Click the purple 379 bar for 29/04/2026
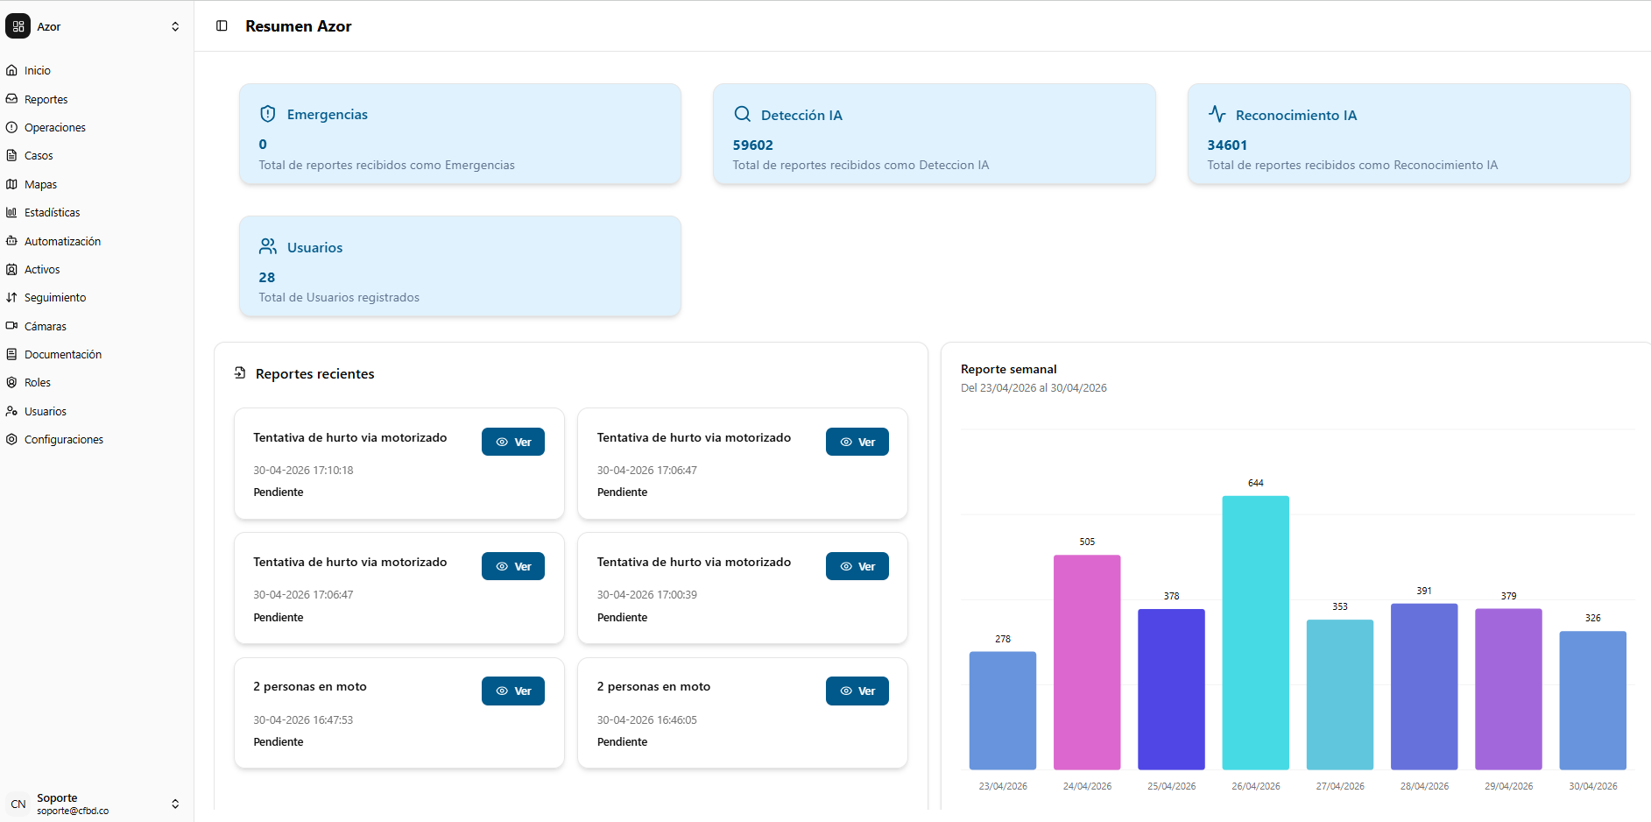Viewport: 1651px width, 822px height. point(1508,690)
